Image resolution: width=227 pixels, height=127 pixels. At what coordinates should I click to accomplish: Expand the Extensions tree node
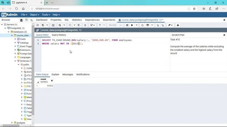tap(15, 50)
